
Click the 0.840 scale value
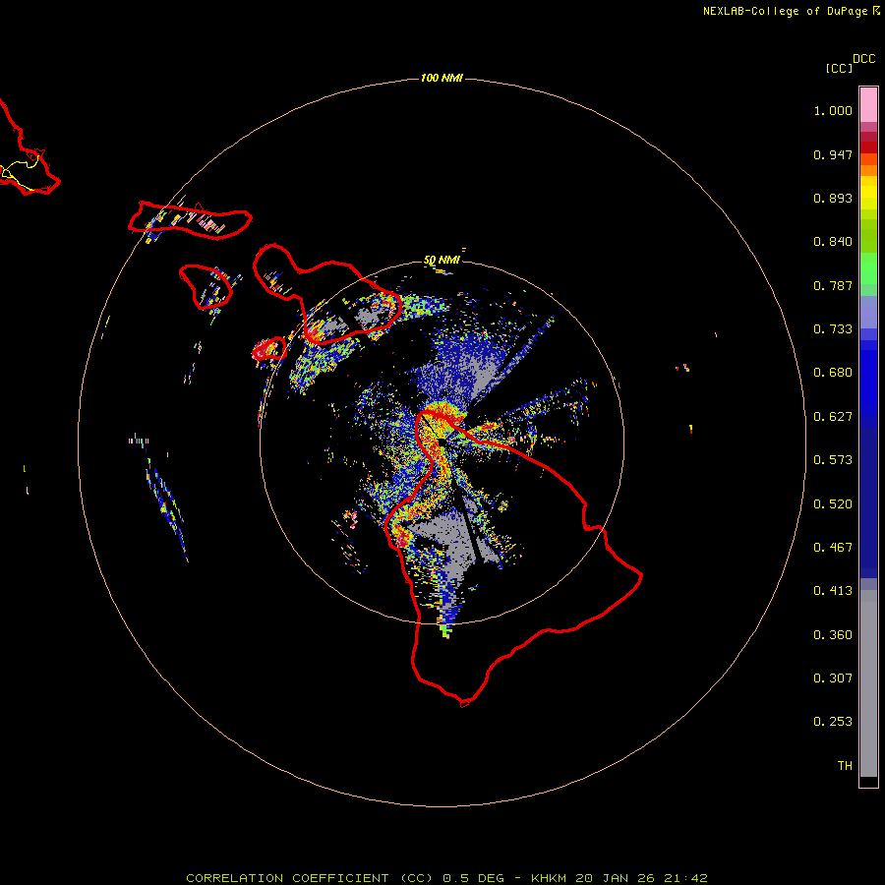pos(833,242)
